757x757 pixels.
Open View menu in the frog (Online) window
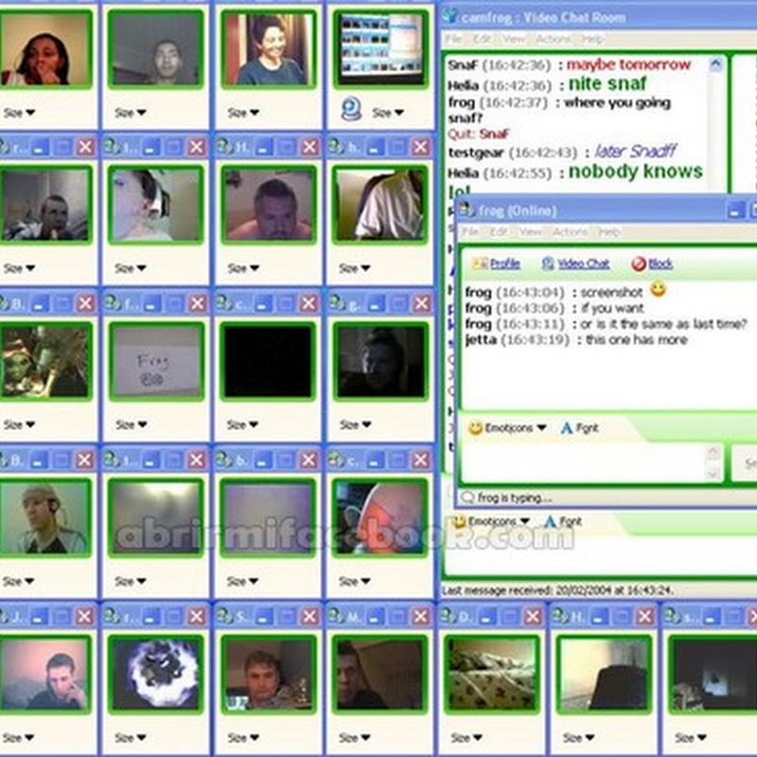click(530, 232)
